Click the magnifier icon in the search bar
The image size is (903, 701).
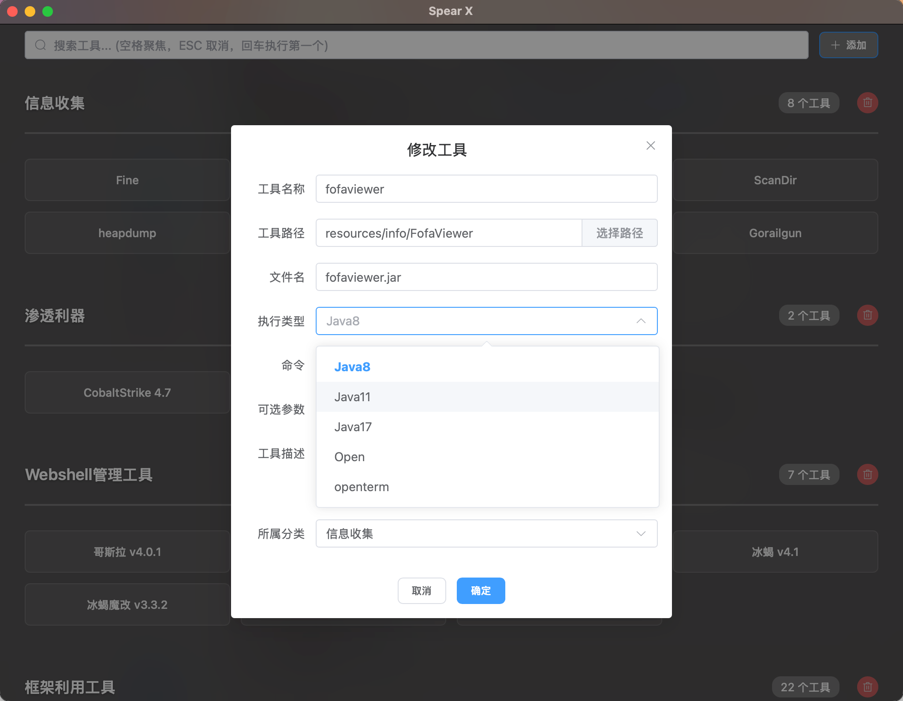click(40, 45)
